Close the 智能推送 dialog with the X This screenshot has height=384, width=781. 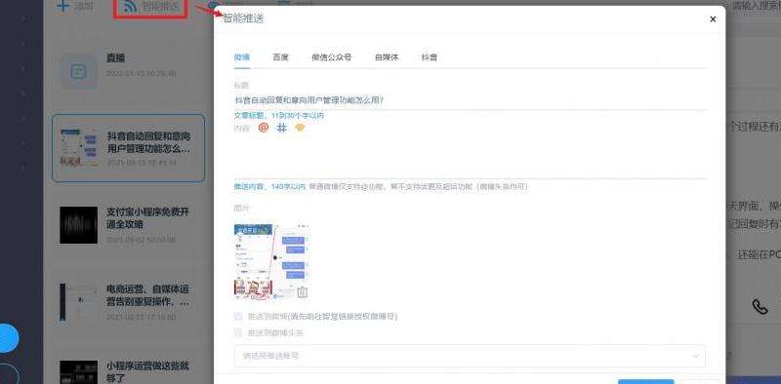[713, 19]
